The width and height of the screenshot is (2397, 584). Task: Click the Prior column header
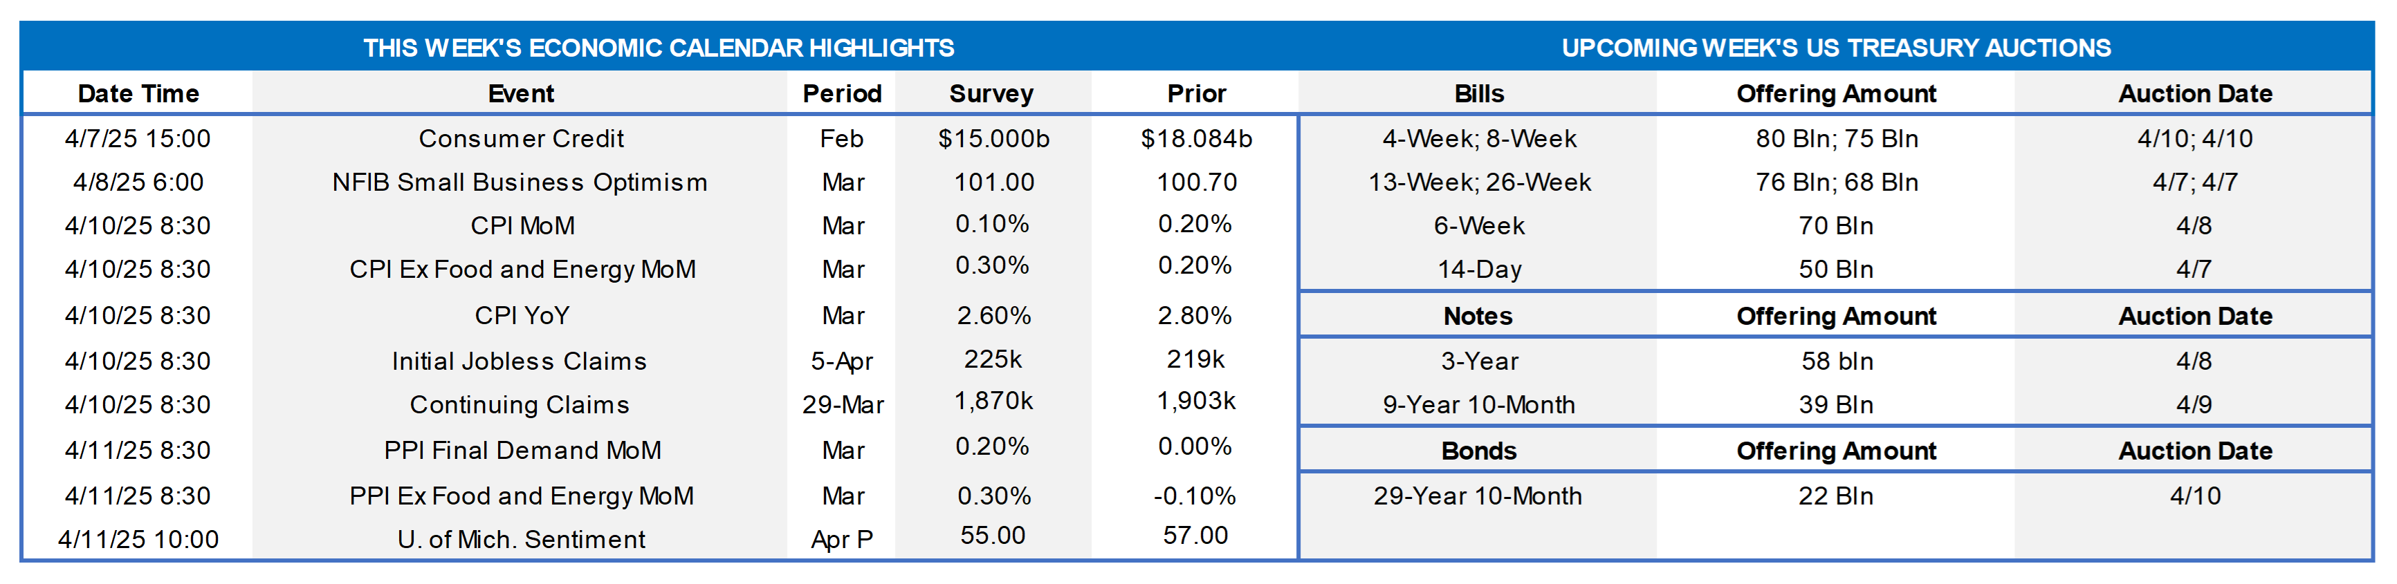coord(1195,94)
